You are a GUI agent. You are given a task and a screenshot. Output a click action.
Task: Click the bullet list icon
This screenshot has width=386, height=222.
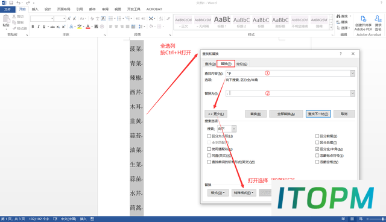(110, 19)
